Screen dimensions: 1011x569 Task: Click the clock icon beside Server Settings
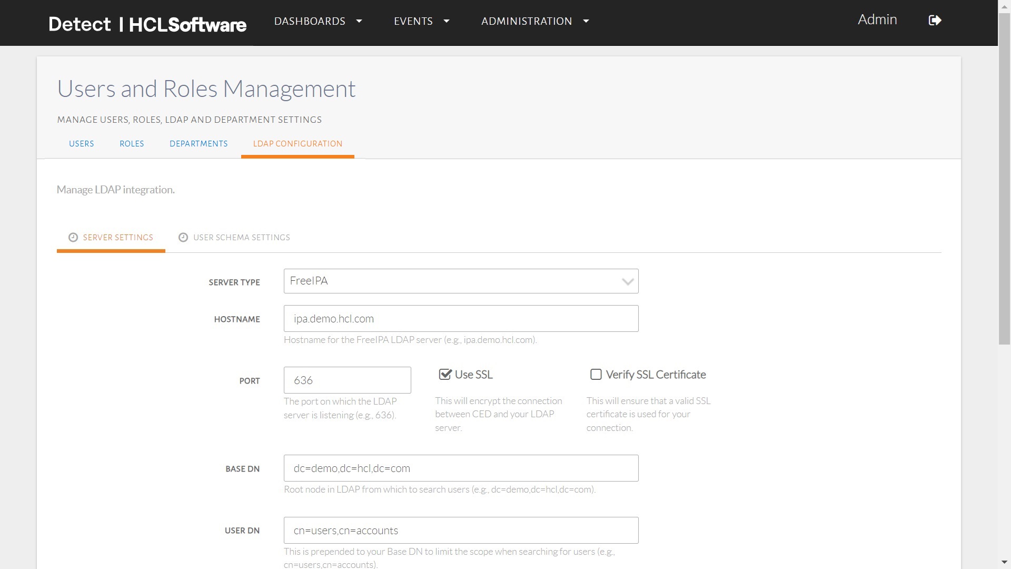pos(73,238)
